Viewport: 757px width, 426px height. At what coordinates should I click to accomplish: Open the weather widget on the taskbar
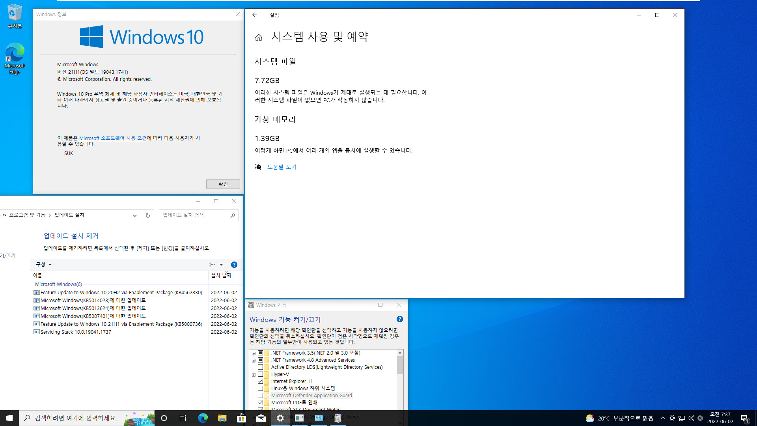point(619,418)
